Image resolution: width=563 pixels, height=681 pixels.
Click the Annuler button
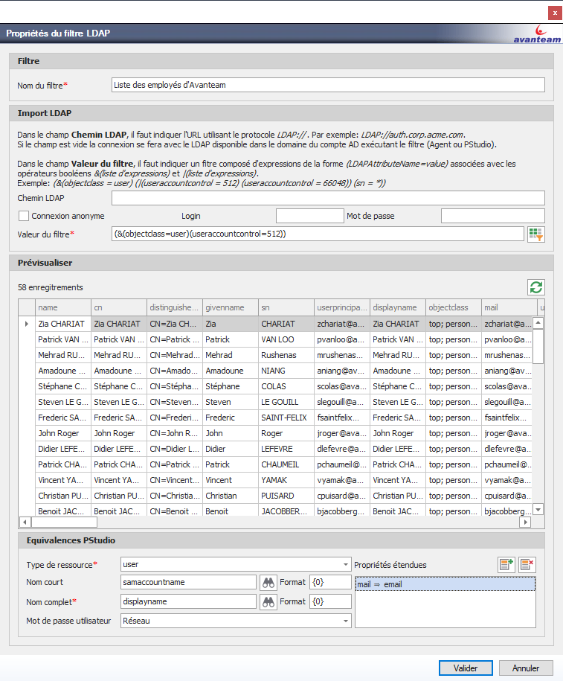tap(525, 668)
